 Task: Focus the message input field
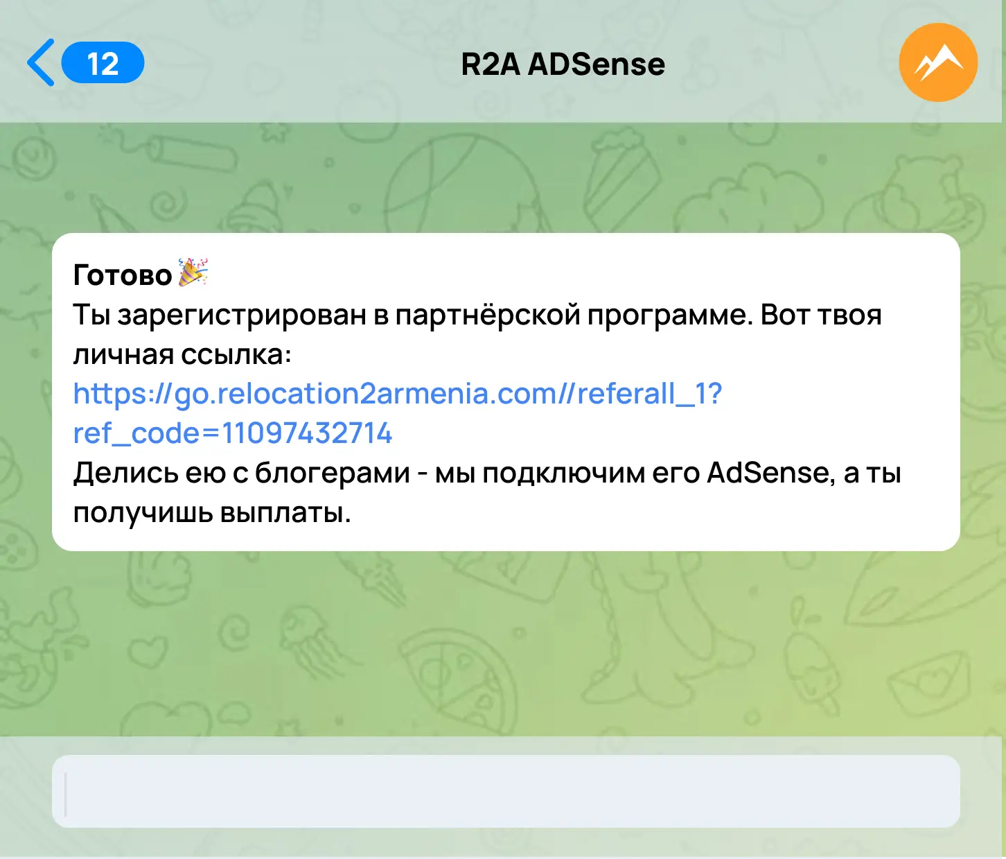point(506,791)
